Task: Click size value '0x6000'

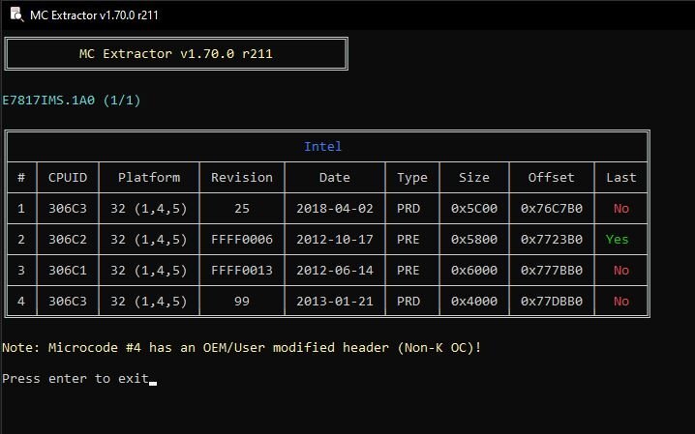Action: tap(474, 271)
